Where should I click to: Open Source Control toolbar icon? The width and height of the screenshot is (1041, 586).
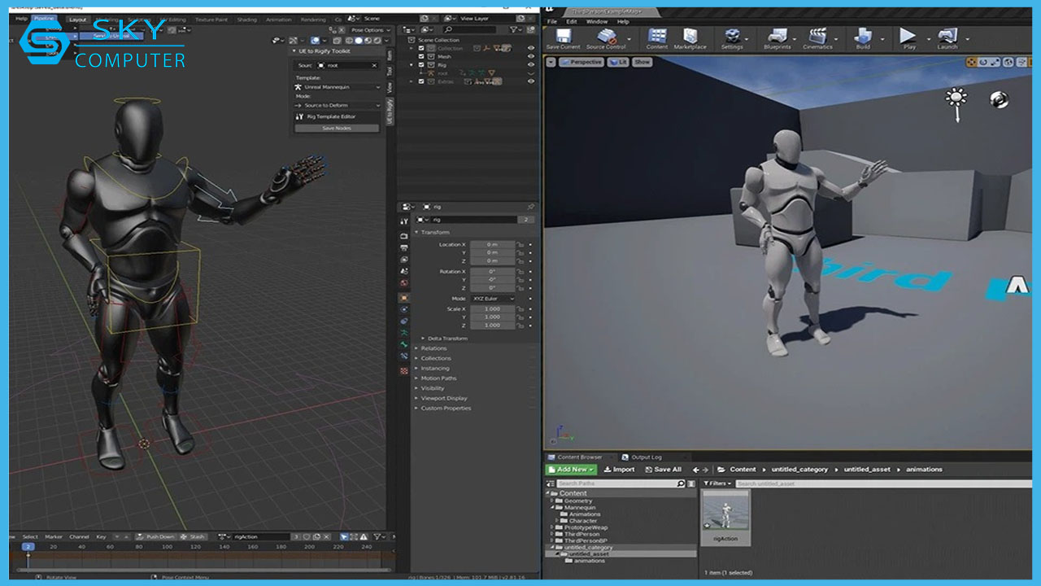(606, 37)
